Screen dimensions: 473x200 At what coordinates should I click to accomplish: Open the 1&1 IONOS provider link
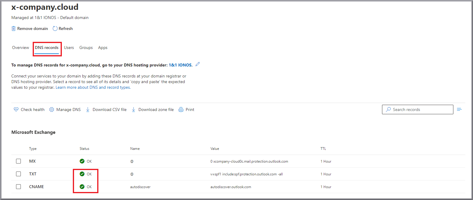[180, 65]
